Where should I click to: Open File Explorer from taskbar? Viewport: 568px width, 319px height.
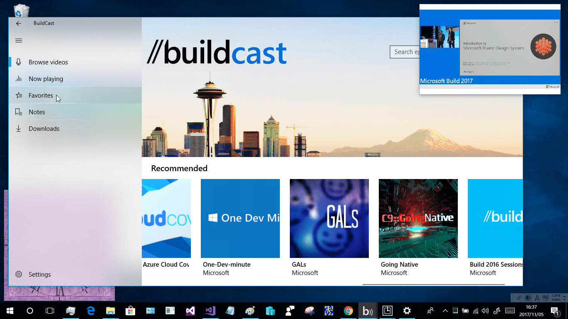pos(111,311)
